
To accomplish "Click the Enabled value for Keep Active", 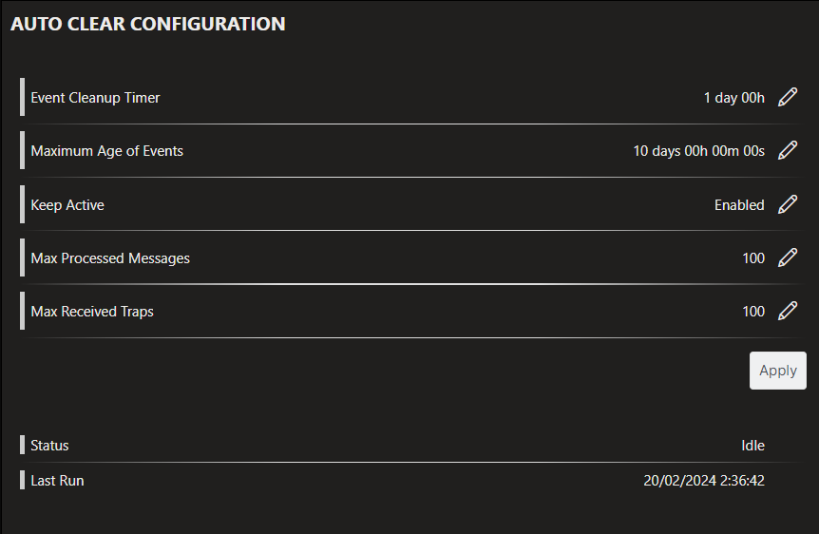I will point(739,205).
